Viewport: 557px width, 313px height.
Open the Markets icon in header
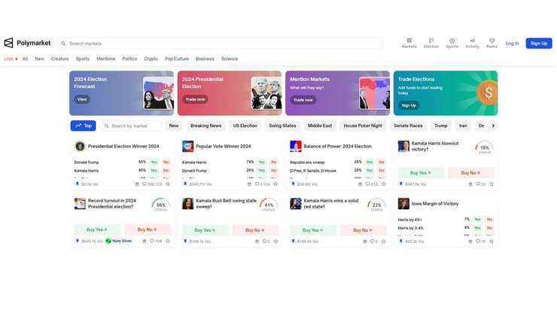click(409, 43)
